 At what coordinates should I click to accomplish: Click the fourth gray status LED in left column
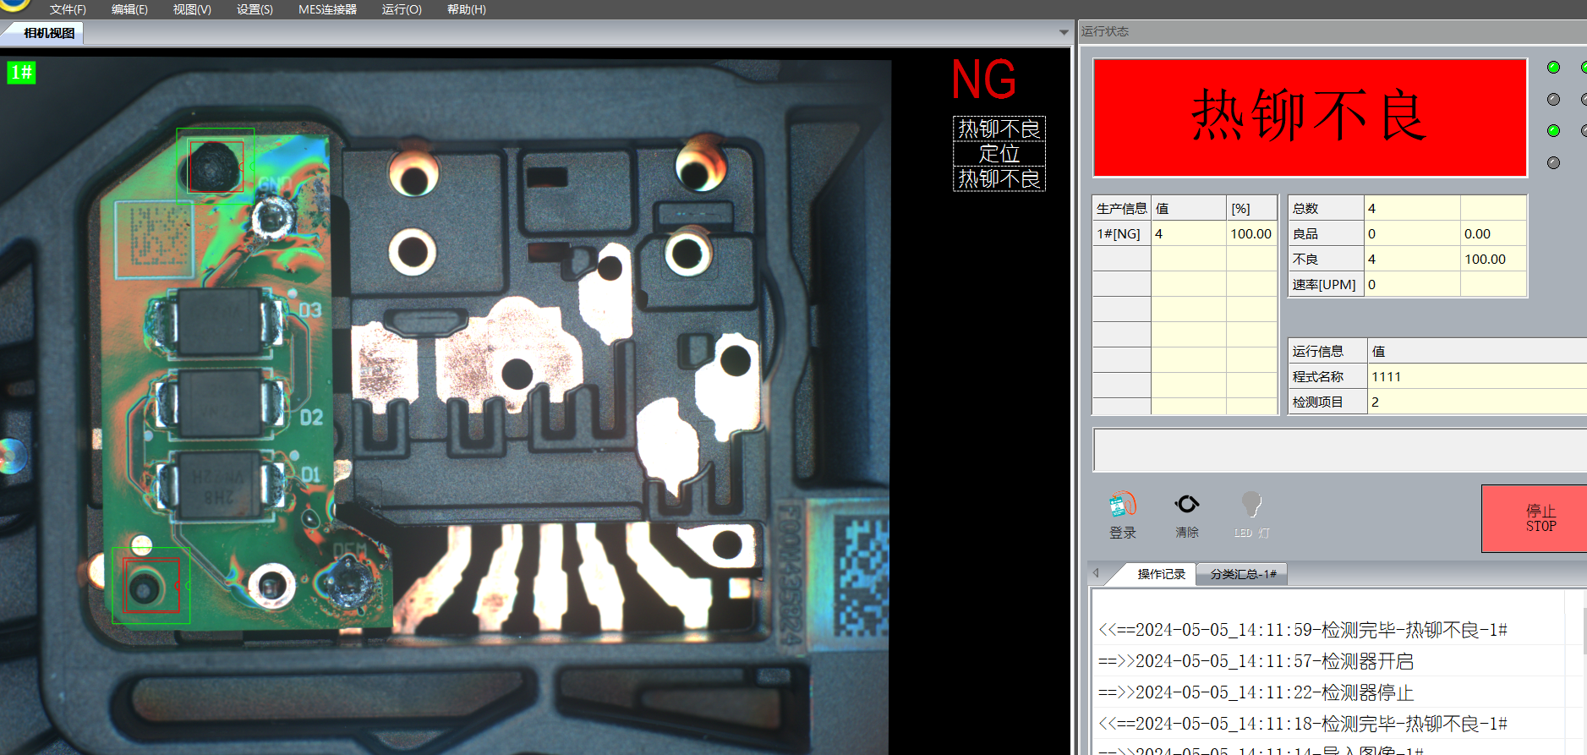pyautogui.click(x=1553, y=163)
